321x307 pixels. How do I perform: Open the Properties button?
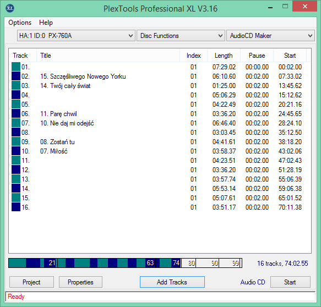click(80, 282)
